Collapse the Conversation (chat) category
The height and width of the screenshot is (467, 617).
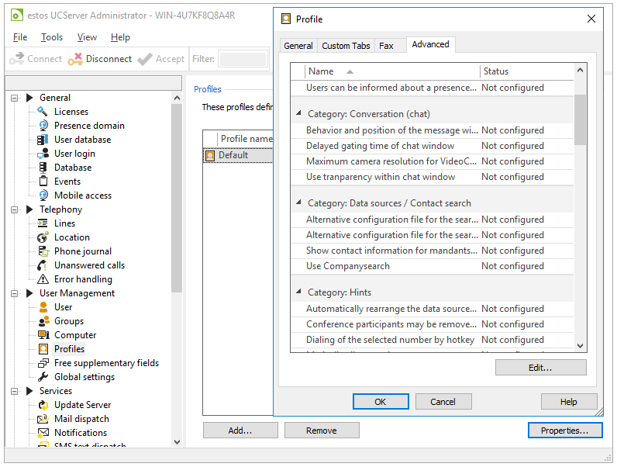point(299,114)
